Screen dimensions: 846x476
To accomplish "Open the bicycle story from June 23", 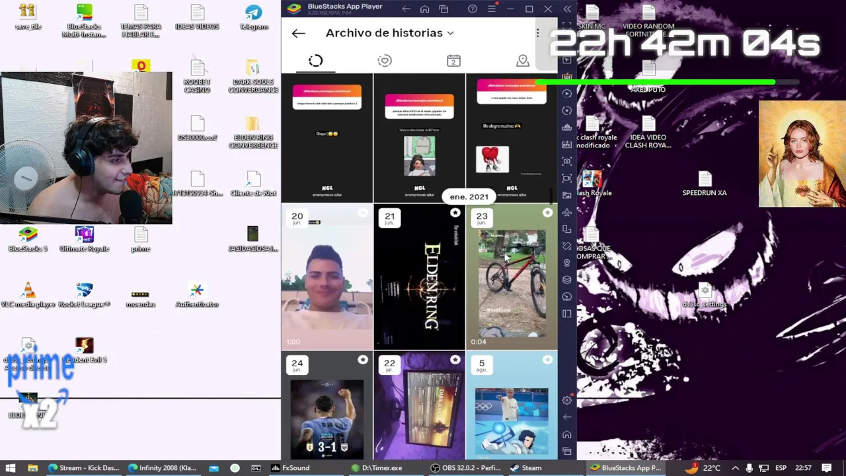I will (512, 276).
